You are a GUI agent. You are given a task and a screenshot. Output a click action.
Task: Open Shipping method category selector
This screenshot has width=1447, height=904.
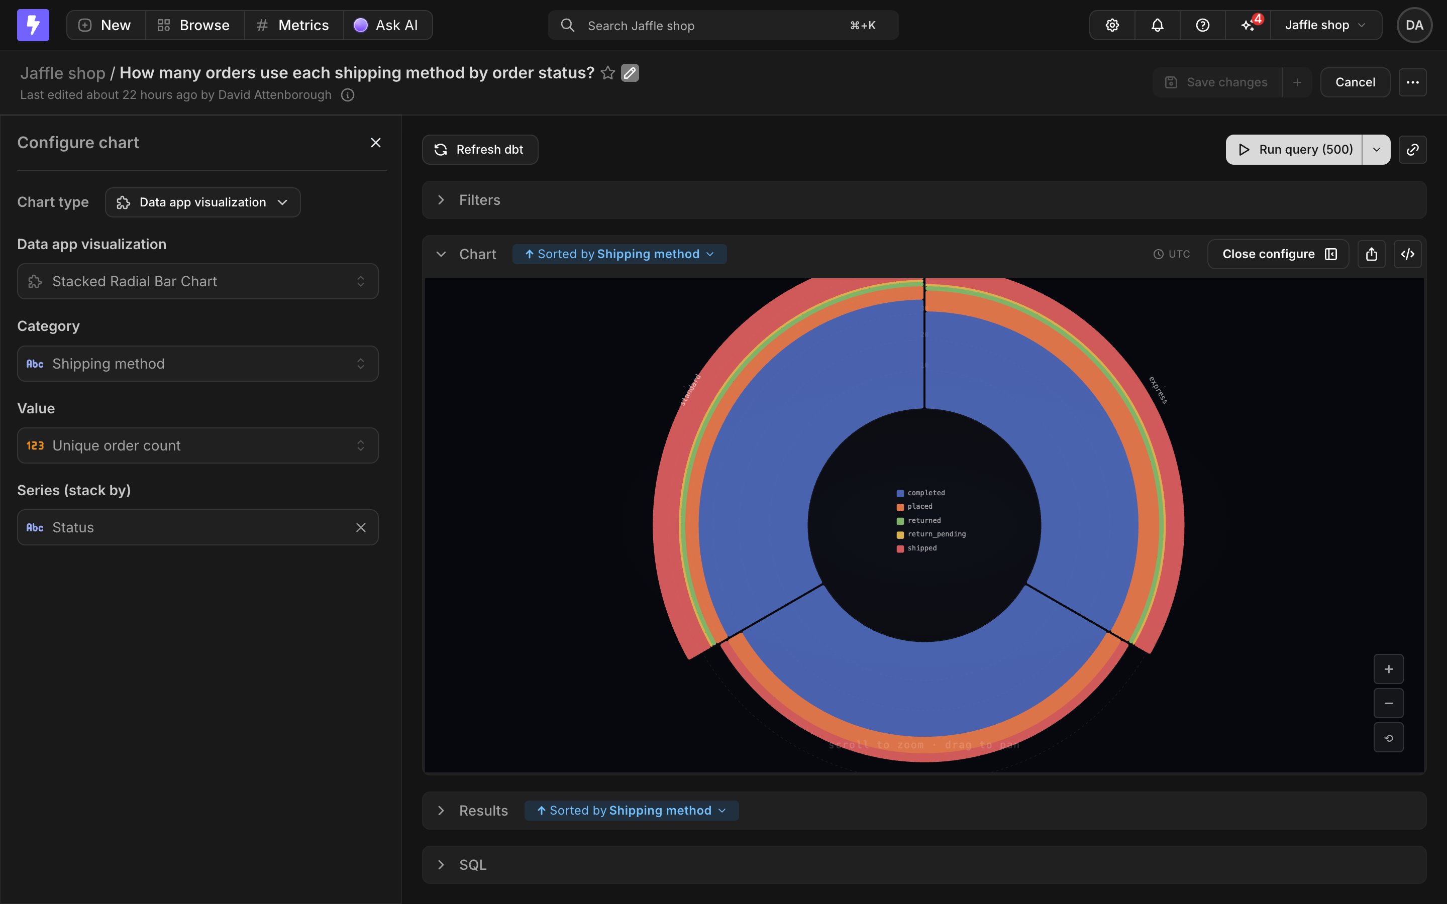tap(198, 364)
